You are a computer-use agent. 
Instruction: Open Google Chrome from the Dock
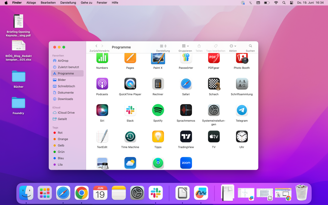click(x=81, y=193)
